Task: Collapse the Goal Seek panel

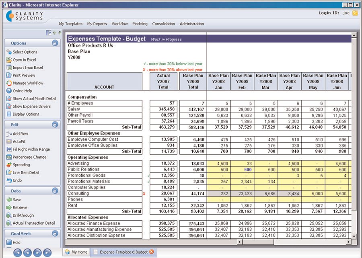Action: click(x=55, y=233)
